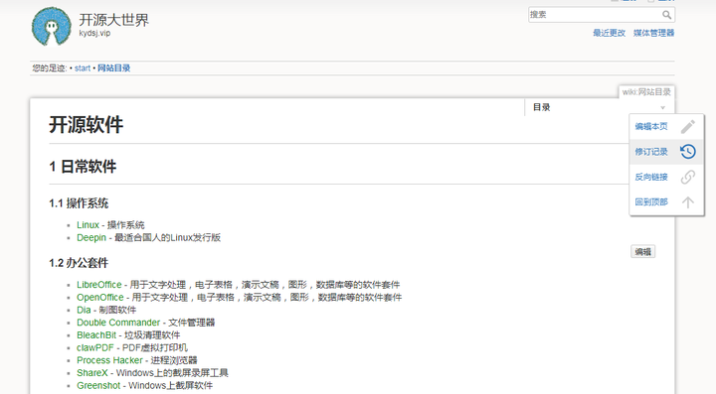The image size is (716, 394).
Task: Open the 最近更改 link
Action: click(x=609, y=33)
